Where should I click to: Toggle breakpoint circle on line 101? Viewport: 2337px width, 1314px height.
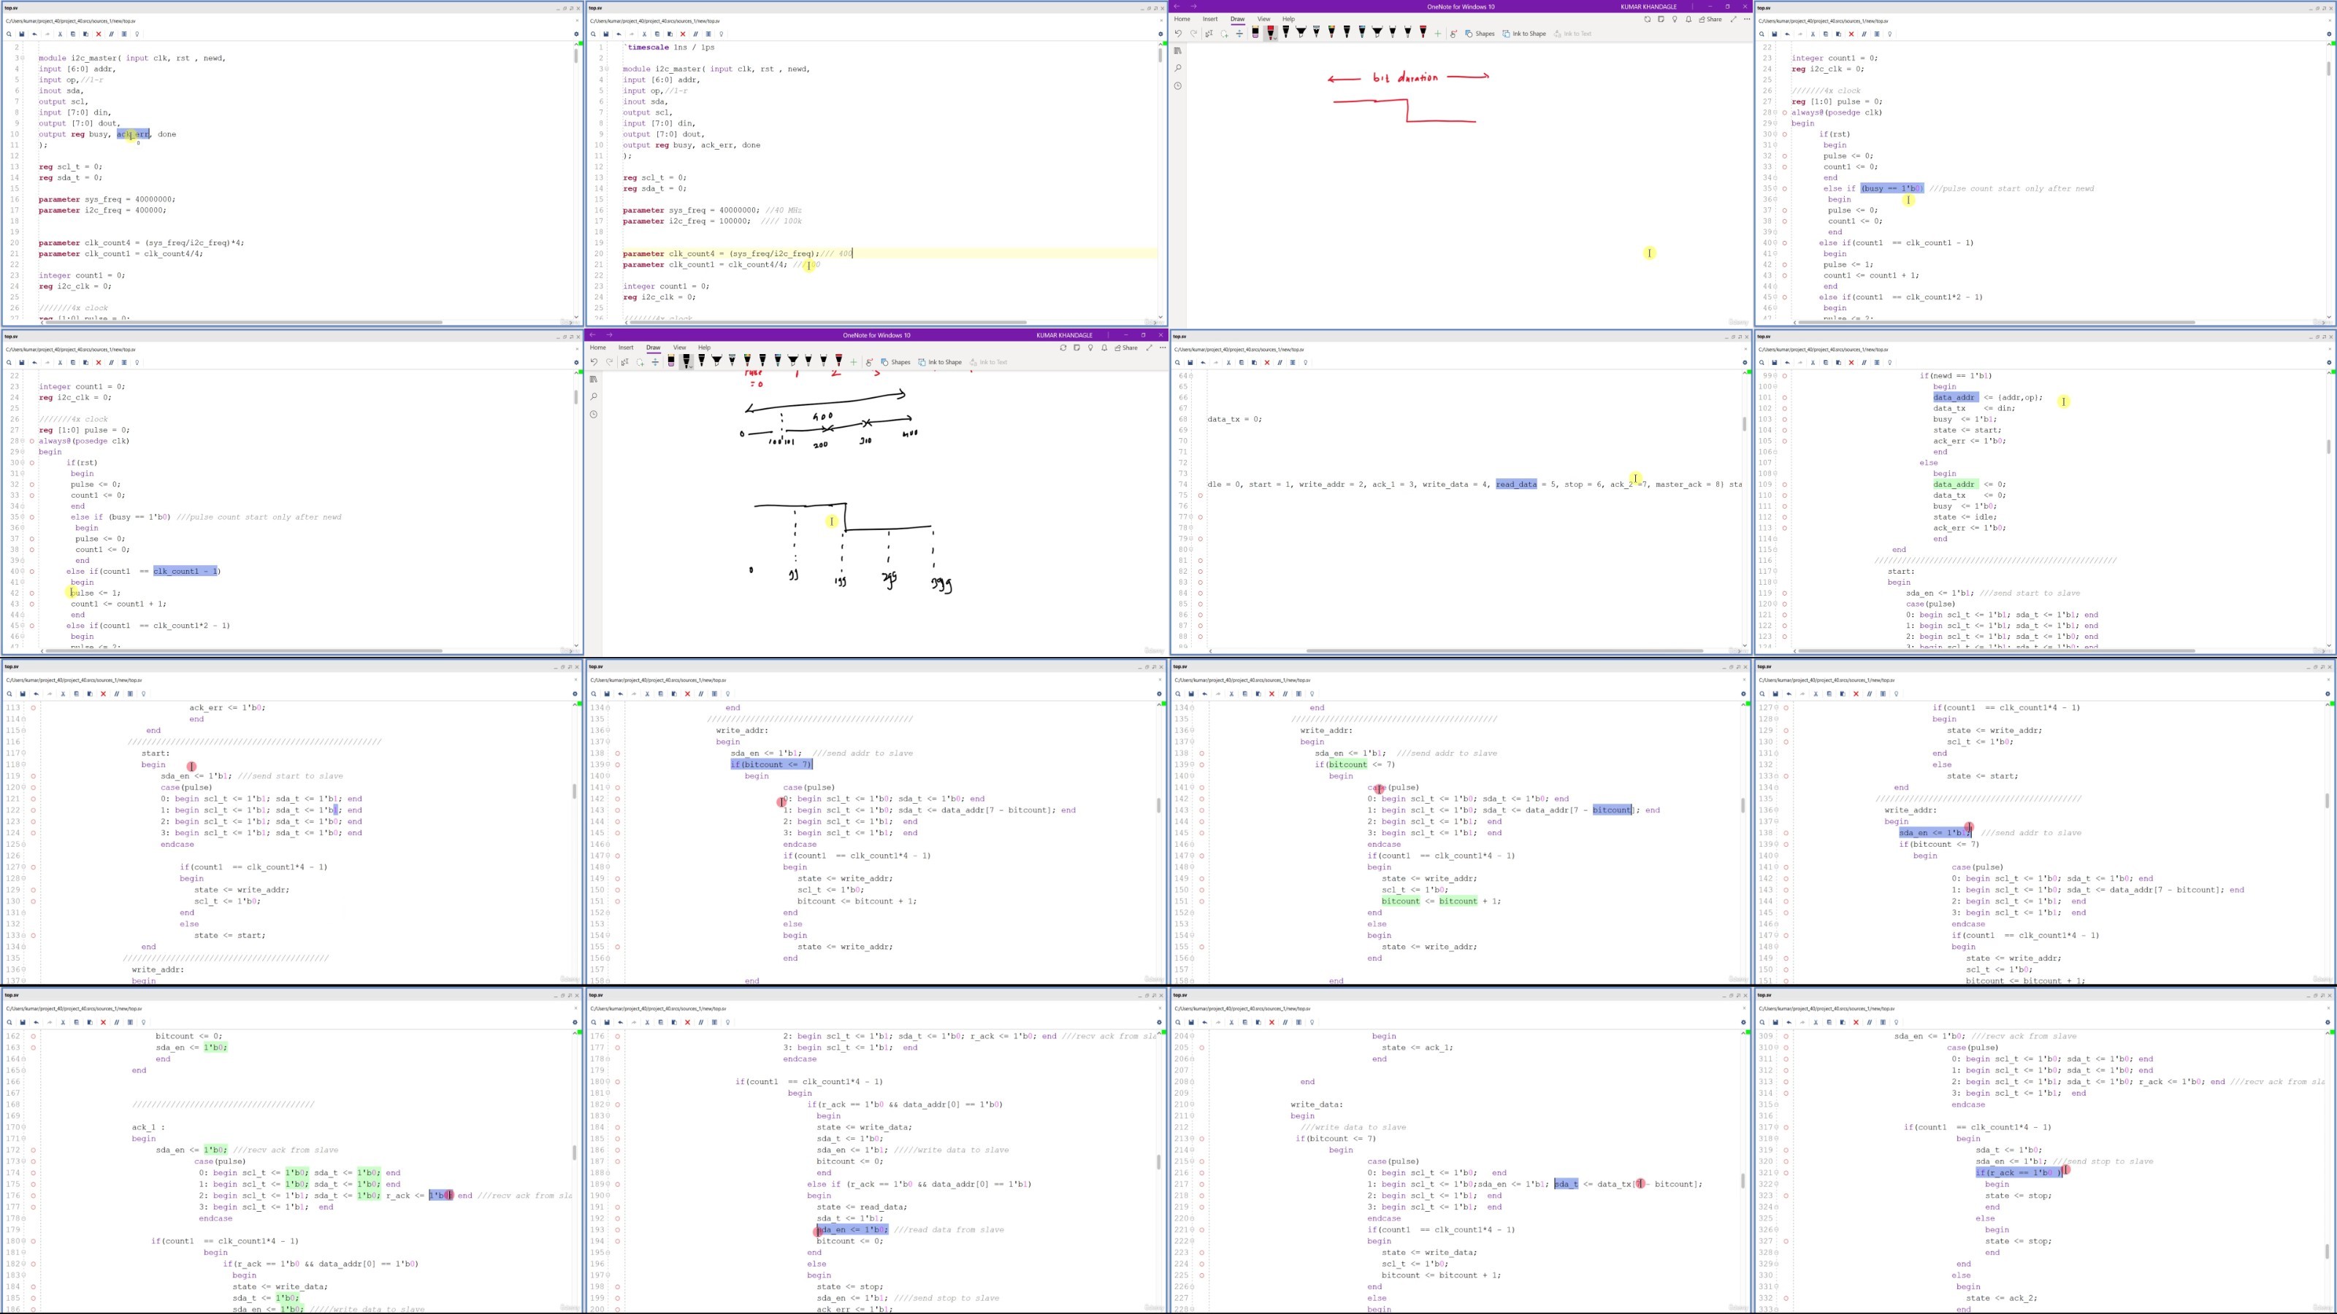tap(1784, 397)
